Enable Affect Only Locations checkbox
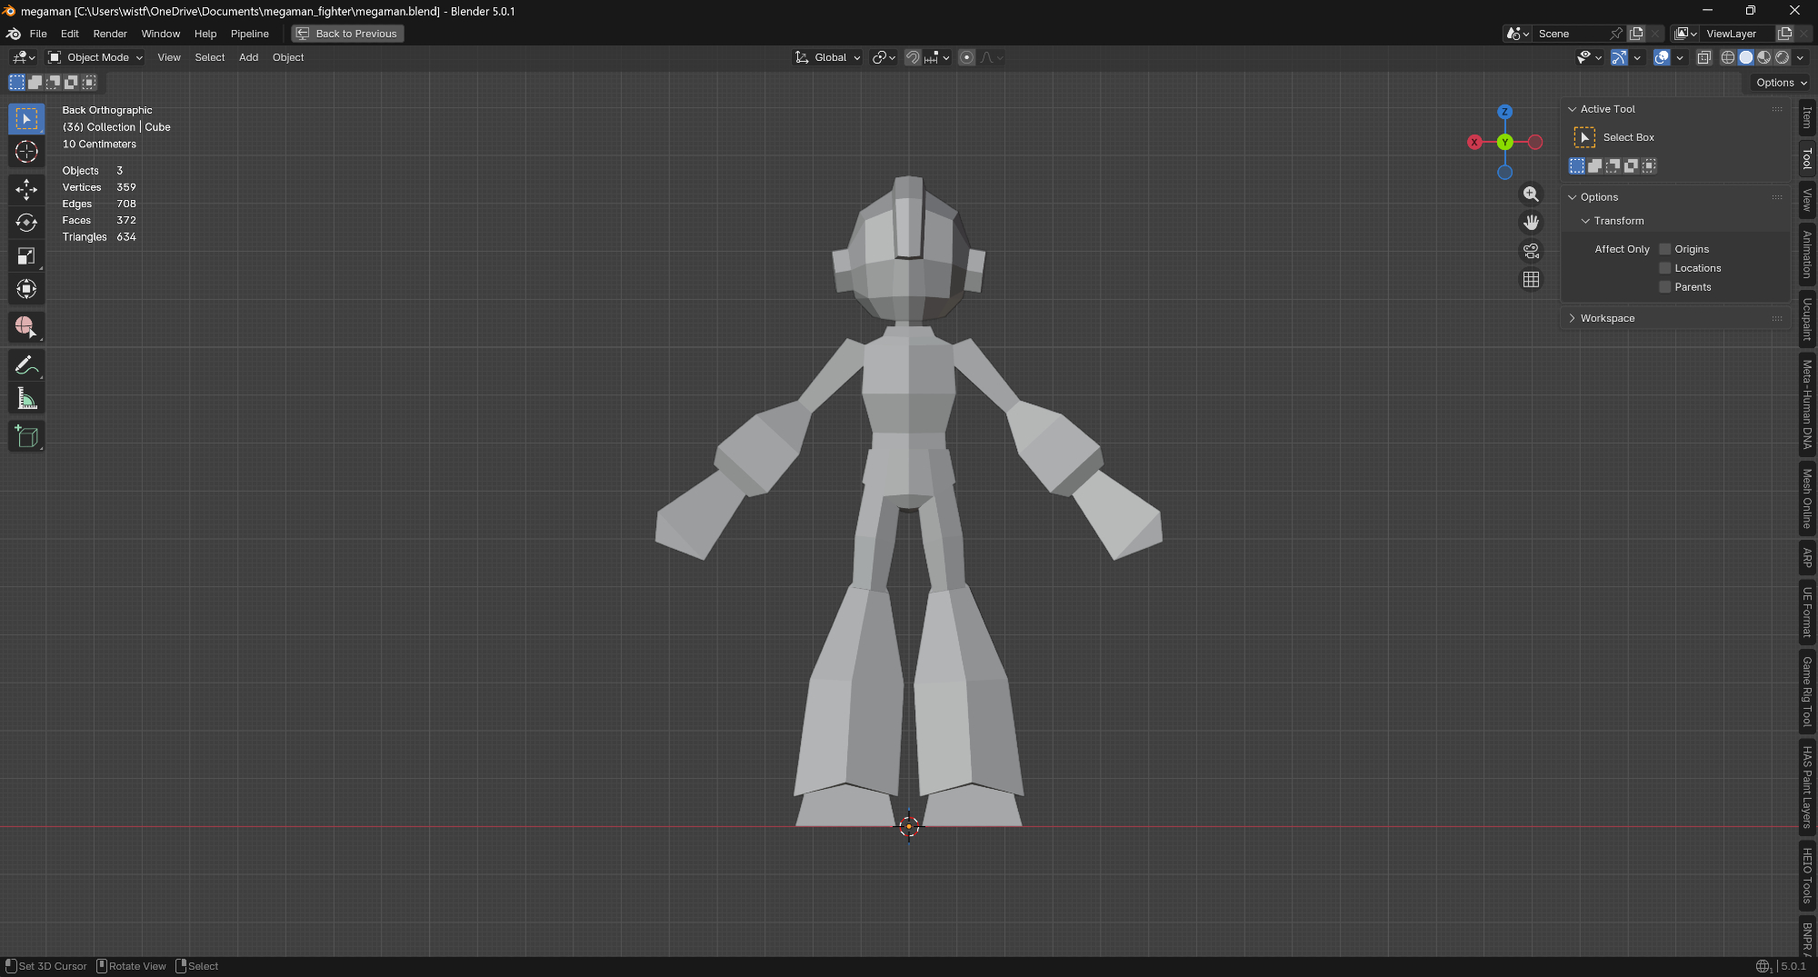The height and width of the screenshot is (977, 1818). pyautogui.click(x=1664, y=268)
